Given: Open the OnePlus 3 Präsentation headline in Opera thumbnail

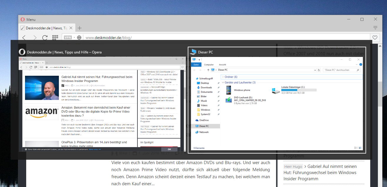Looking at the screenshot, I should click(x=94, y=144).
